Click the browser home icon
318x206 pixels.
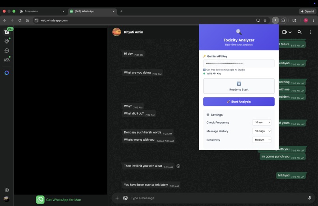27,20
